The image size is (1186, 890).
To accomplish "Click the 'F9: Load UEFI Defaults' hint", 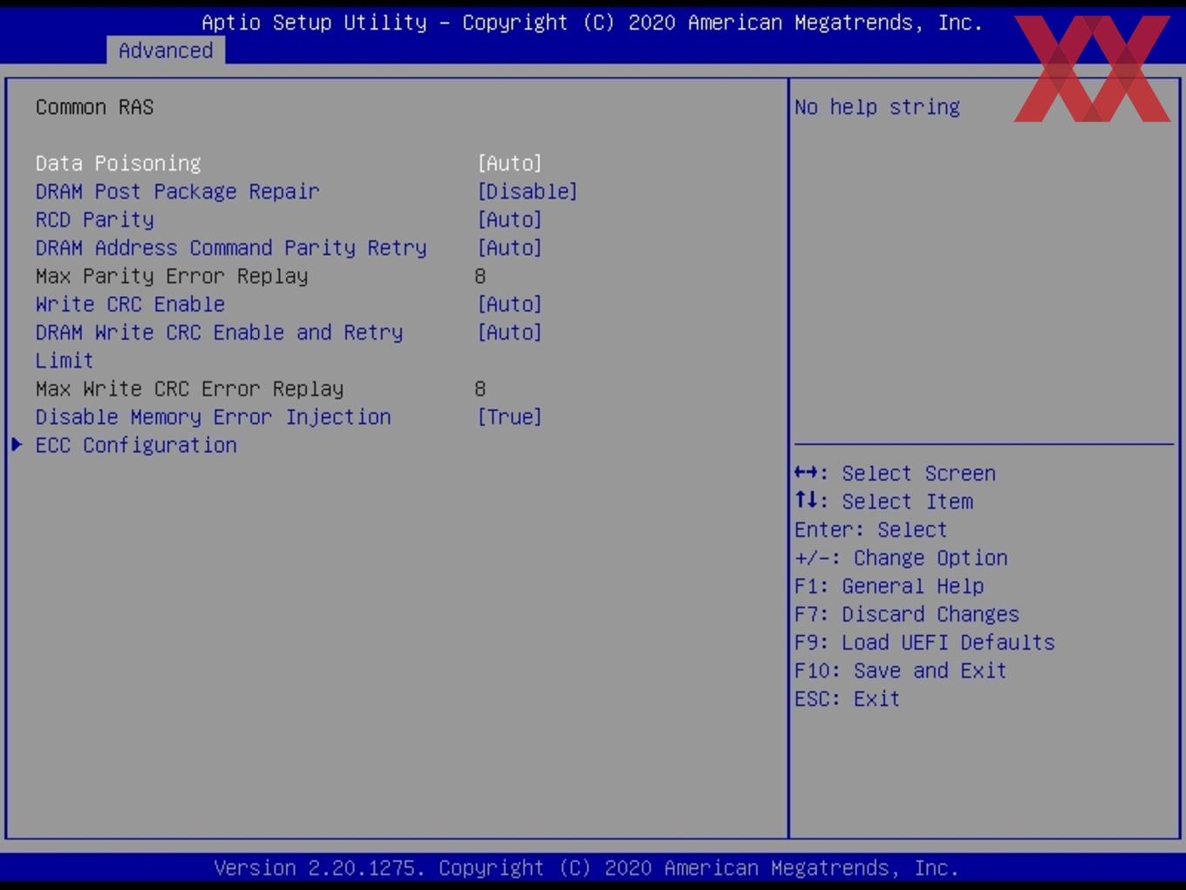I will pos(924,642).
